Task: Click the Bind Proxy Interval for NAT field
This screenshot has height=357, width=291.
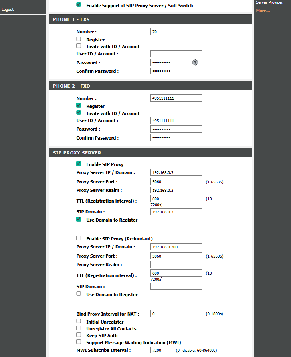Action: point(176,314)
